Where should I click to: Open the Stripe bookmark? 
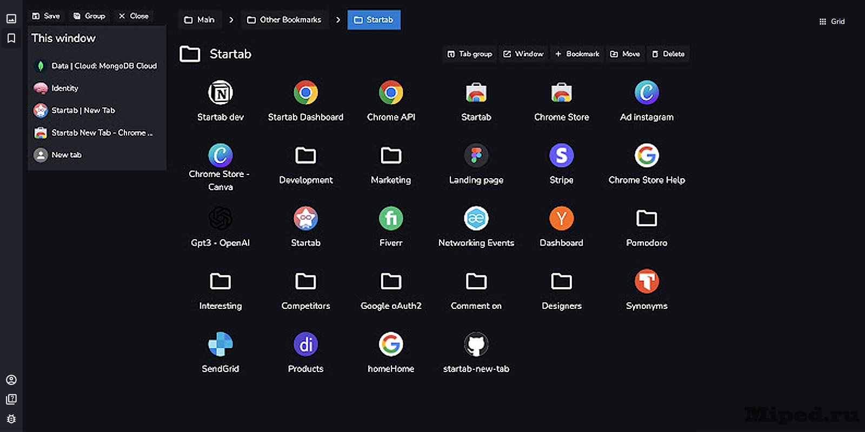tap(561, 165)
